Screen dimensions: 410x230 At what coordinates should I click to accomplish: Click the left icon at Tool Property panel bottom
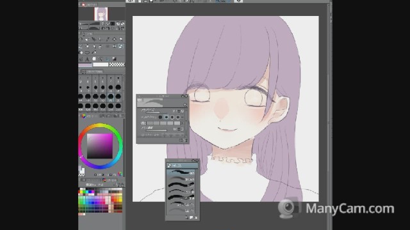coord(181,141)
